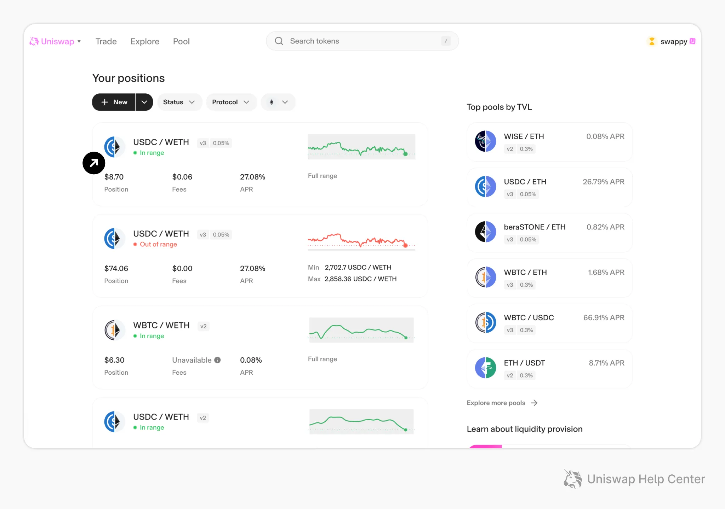Open the swappy account avatar

coord(652,41)
